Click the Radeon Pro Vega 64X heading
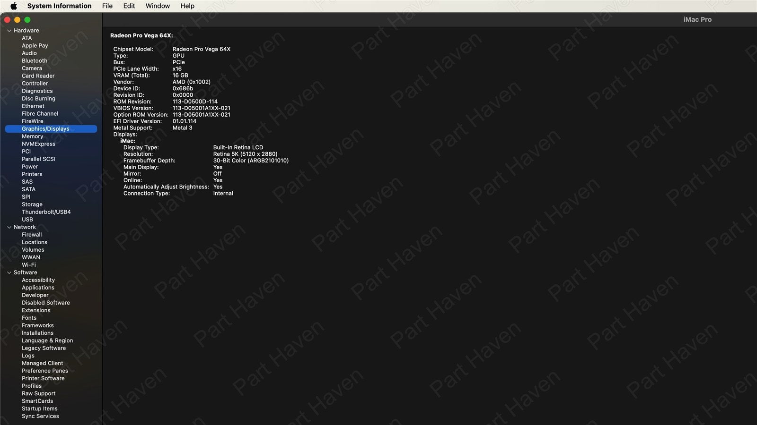 141,35
